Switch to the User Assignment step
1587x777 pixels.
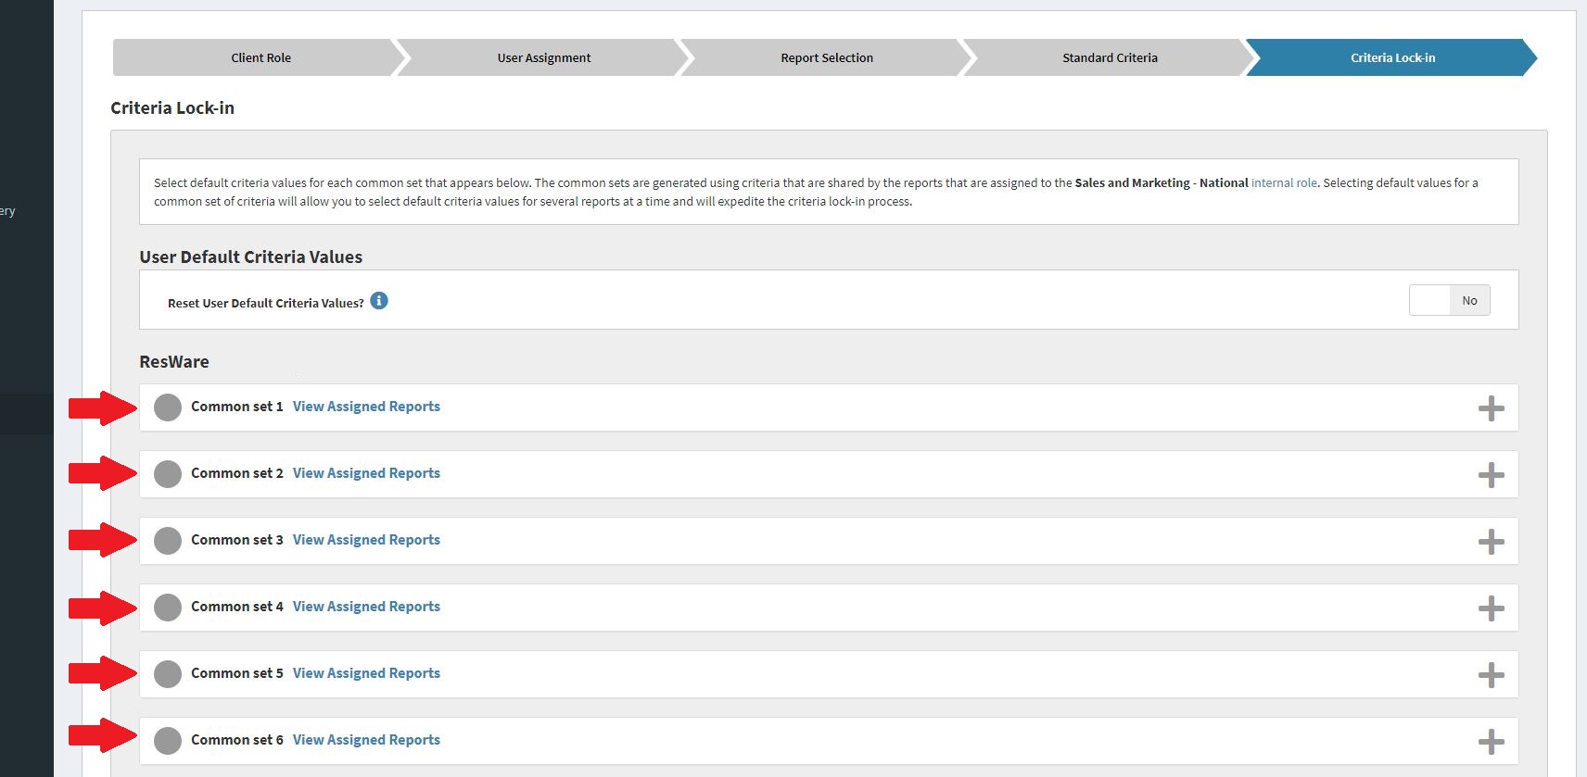(543, 57)
